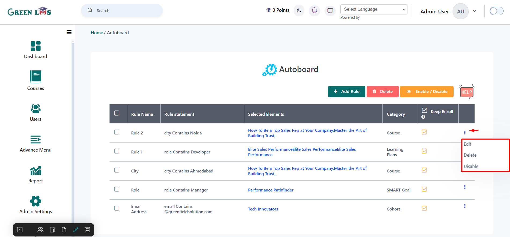510x237 pixels.
Task: Open Performance Pathfinder link
Action: click(271, 190)
